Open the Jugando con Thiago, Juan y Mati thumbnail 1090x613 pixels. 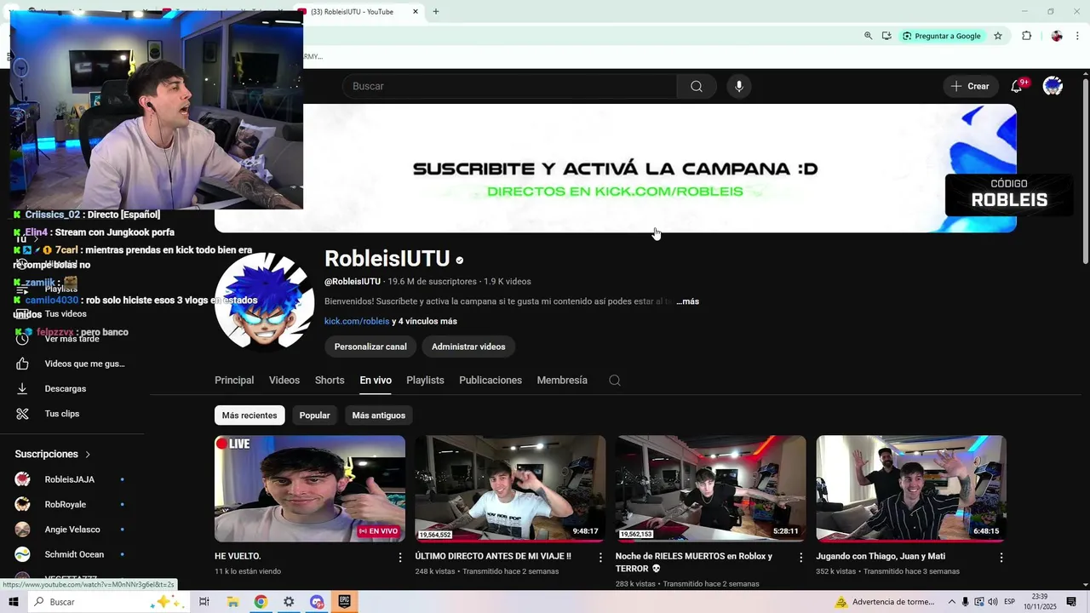click(911, 489)
